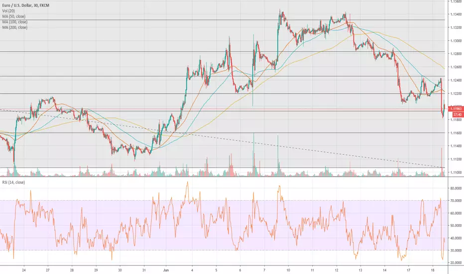This screenshot has width=464, height=274.
Task: Click the 1.12400 price axis label
Action: coord(457,80)
